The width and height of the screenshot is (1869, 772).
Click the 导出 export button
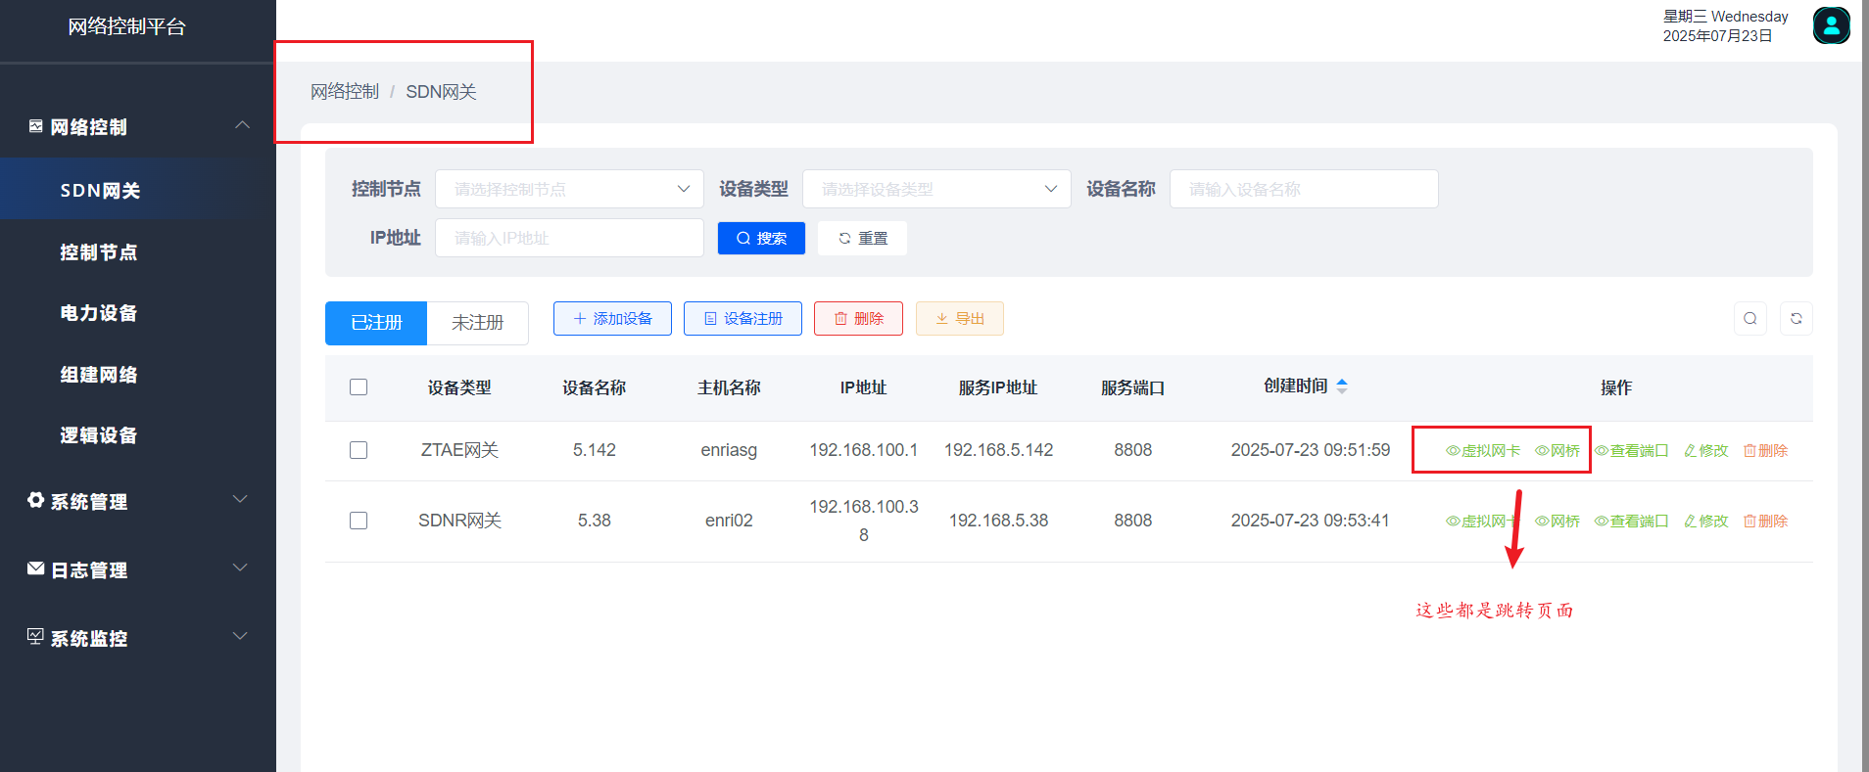(x=960, y=319)
